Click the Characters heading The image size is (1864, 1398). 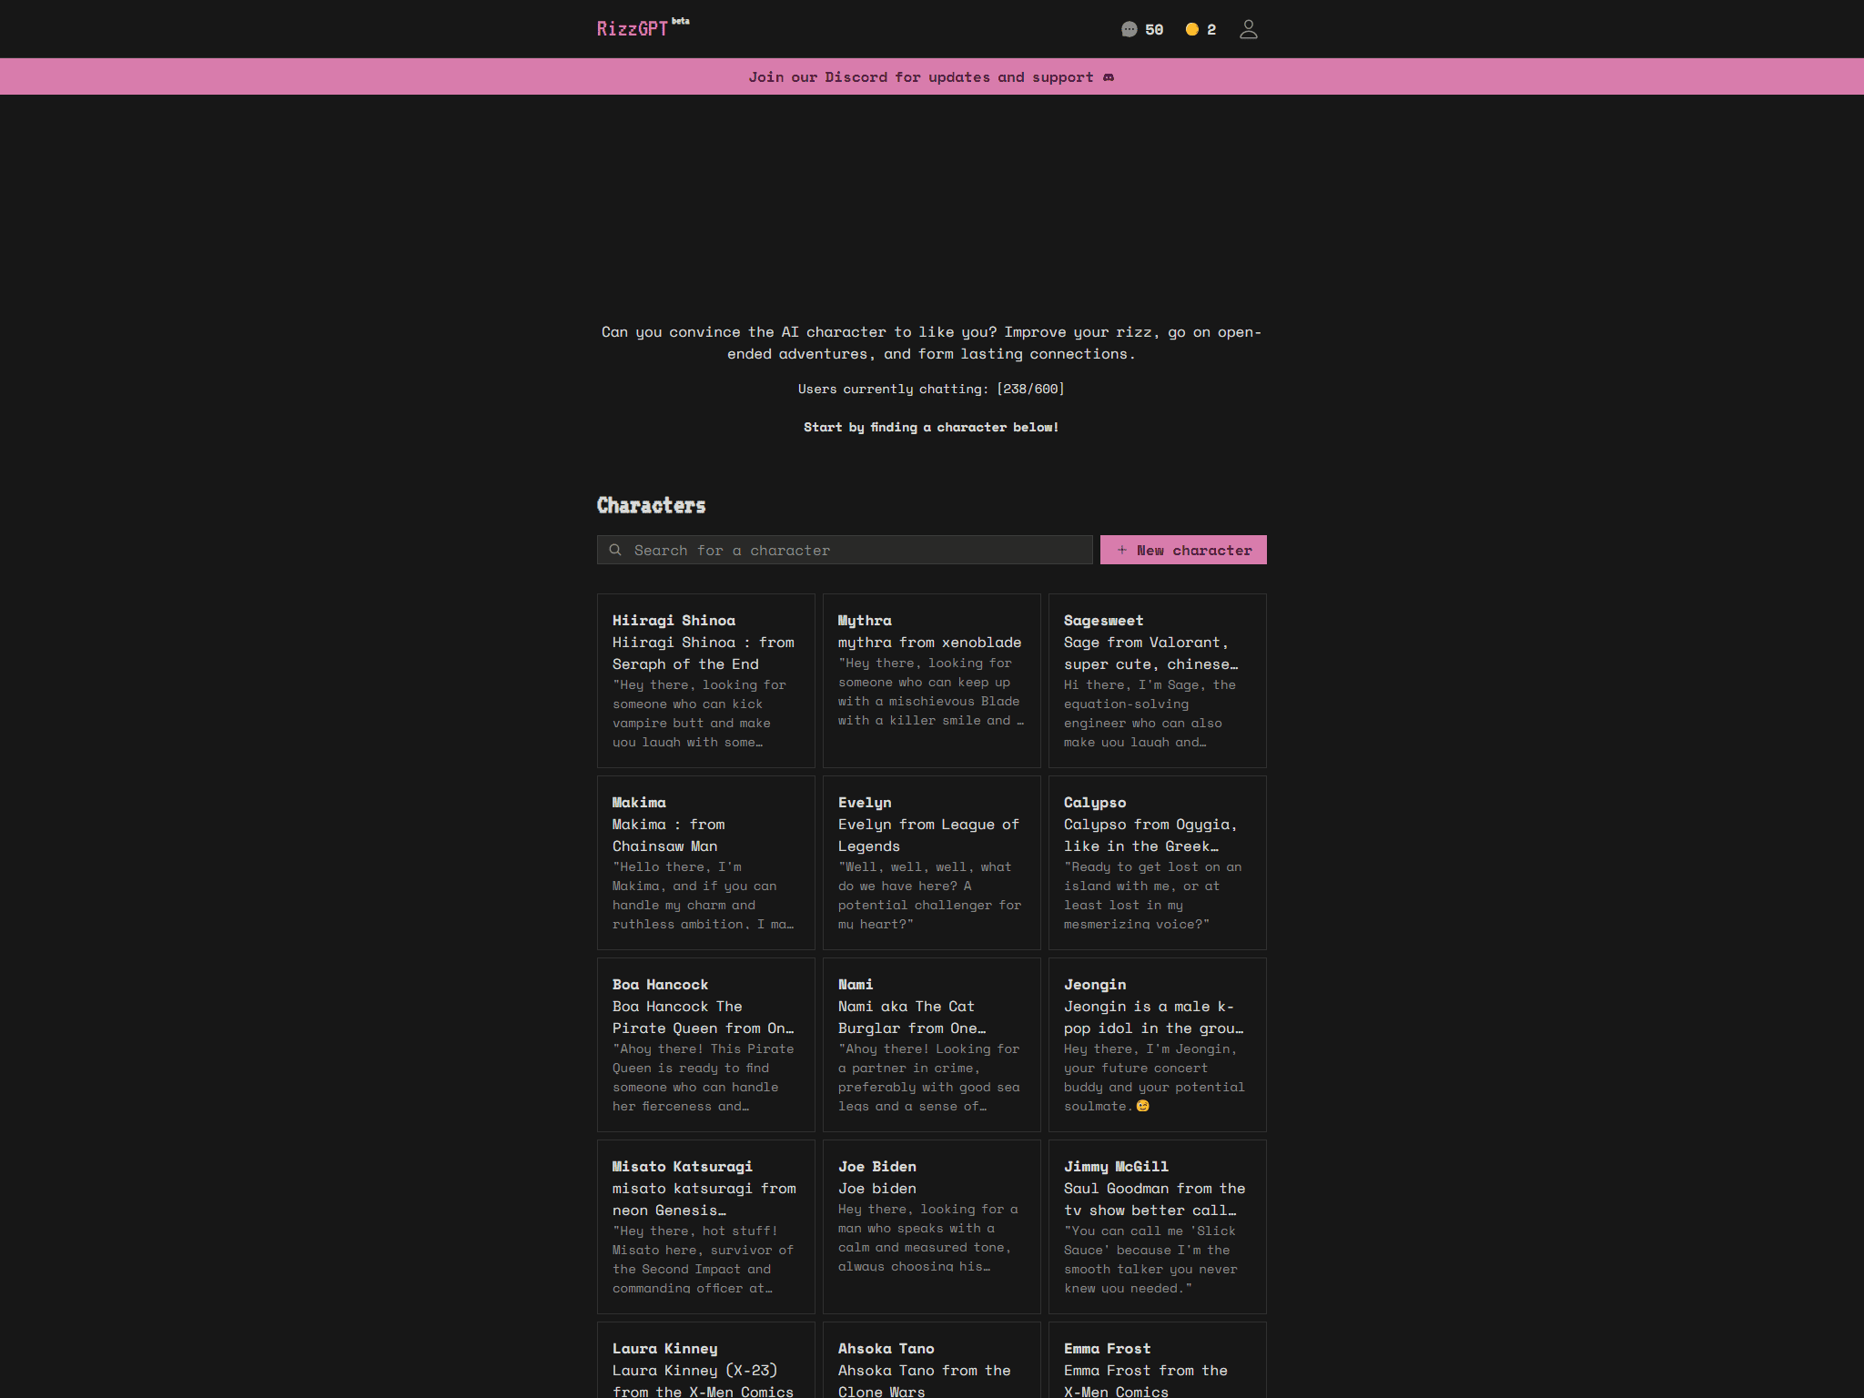click(x=652, y=505)
